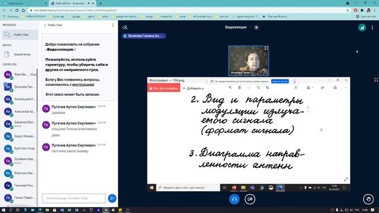The width and height of the screenshot is (379, 213).
Task: Open the Chrome extensions puzzle icon
Action: (x=362, y=10)
